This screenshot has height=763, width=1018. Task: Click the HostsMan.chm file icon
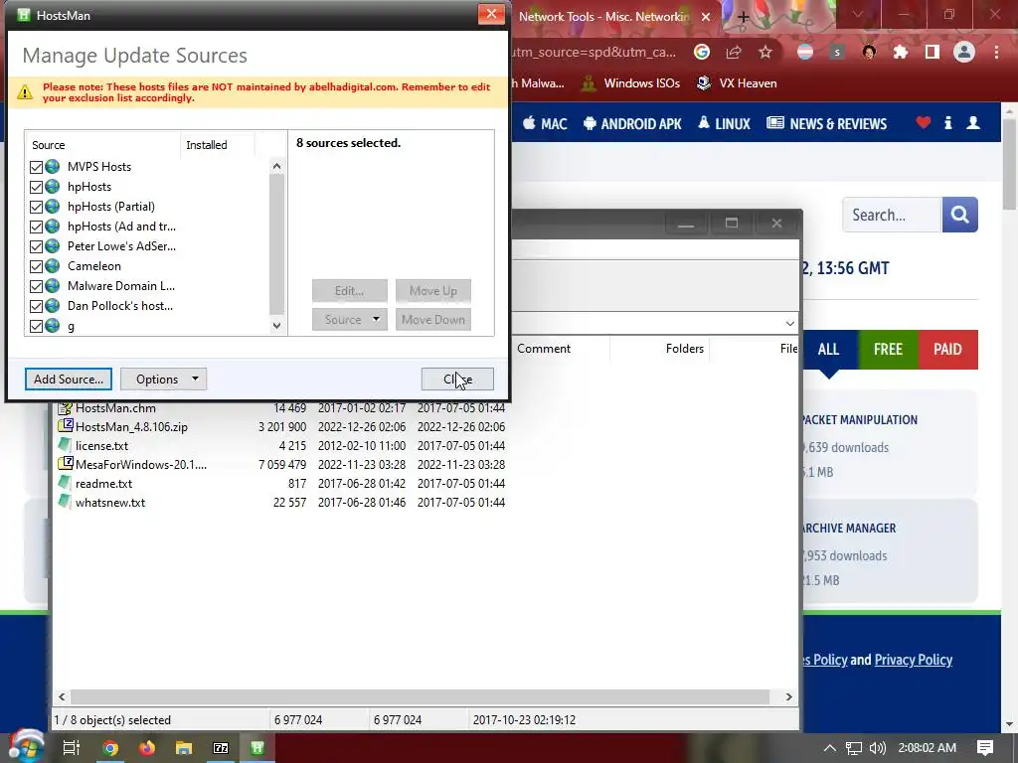(65, 408)
